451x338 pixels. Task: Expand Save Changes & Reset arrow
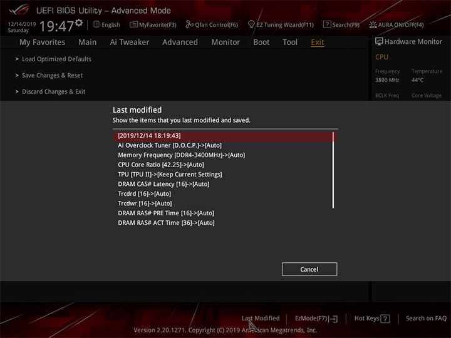click(17, 75)
